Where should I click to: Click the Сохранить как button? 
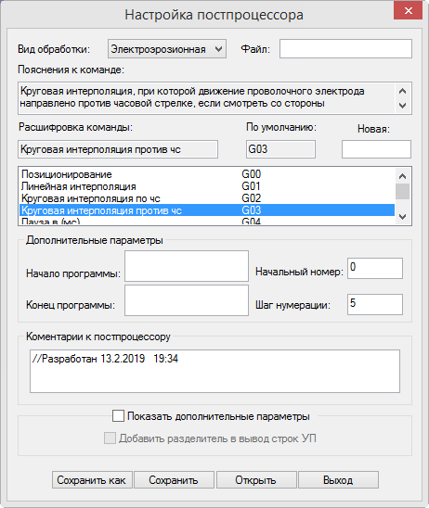click(92, 480)
